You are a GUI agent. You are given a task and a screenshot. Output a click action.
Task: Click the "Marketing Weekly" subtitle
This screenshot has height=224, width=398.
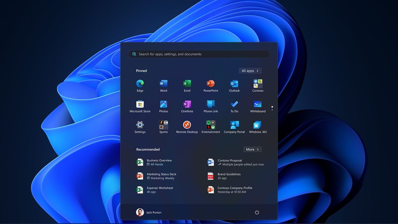[163, 178]
